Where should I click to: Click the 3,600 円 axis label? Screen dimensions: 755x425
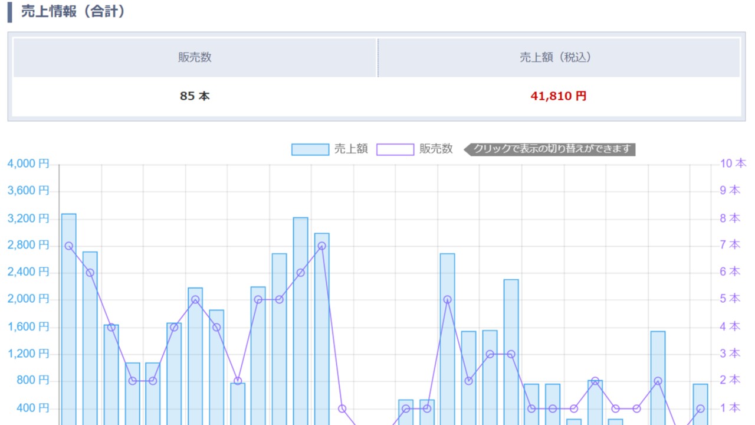pyautogui.click(x=28, y=191)
